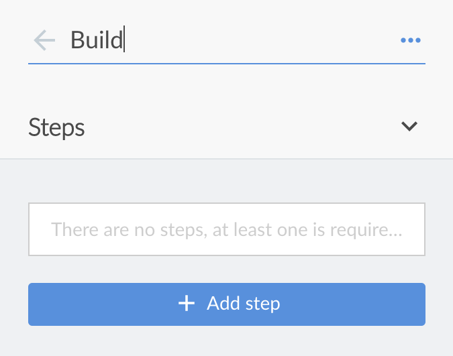Click the empty steps placeholder box

(226, 230)
